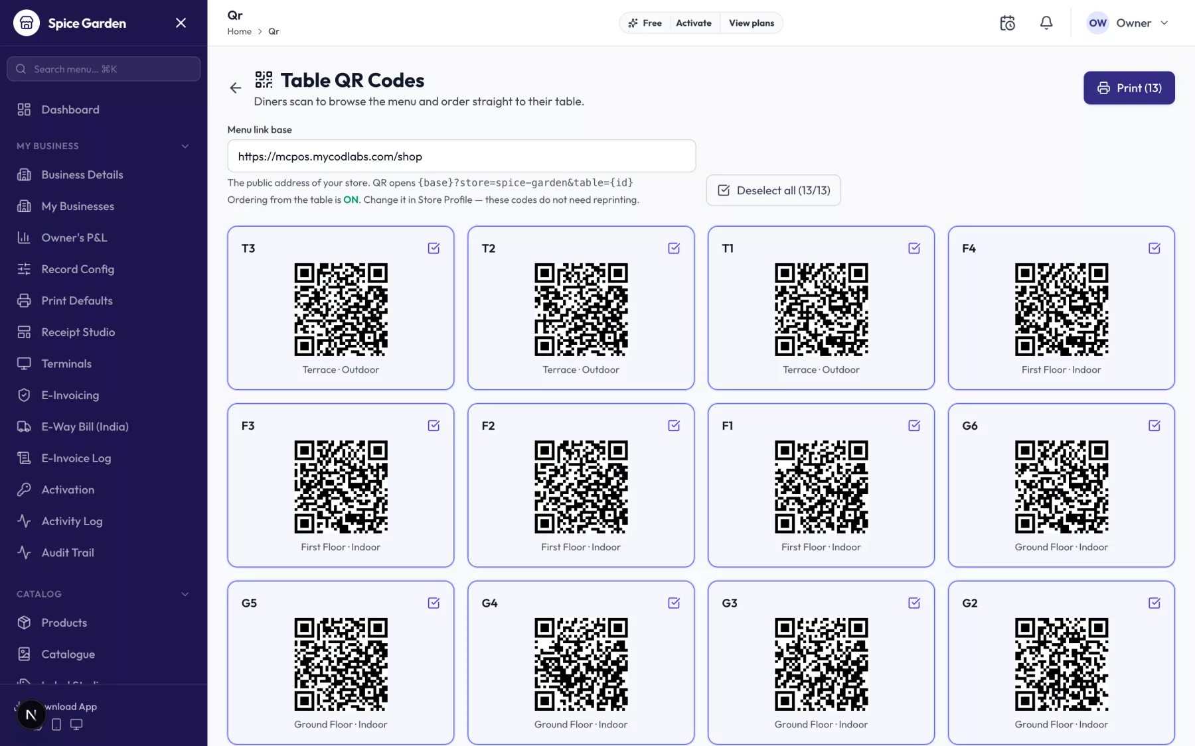Image resolution: width=1195 pixels, height=746 pixels.
Task: Click the notifications bell icon
Action: click(1046, 23)
